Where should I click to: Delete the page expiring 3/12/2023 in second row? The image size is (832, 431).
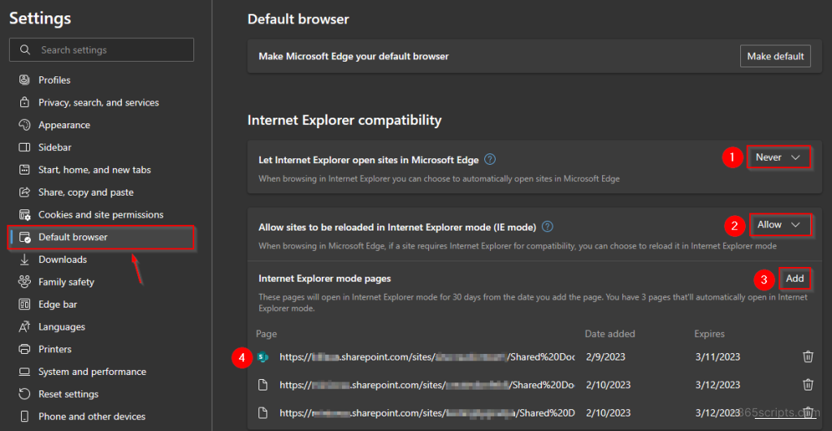[808, 385]
